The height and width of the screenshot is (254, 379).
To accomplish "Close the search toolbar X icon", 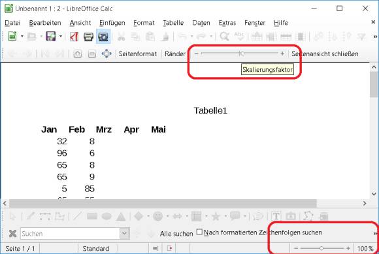I will tap(12, 234).
